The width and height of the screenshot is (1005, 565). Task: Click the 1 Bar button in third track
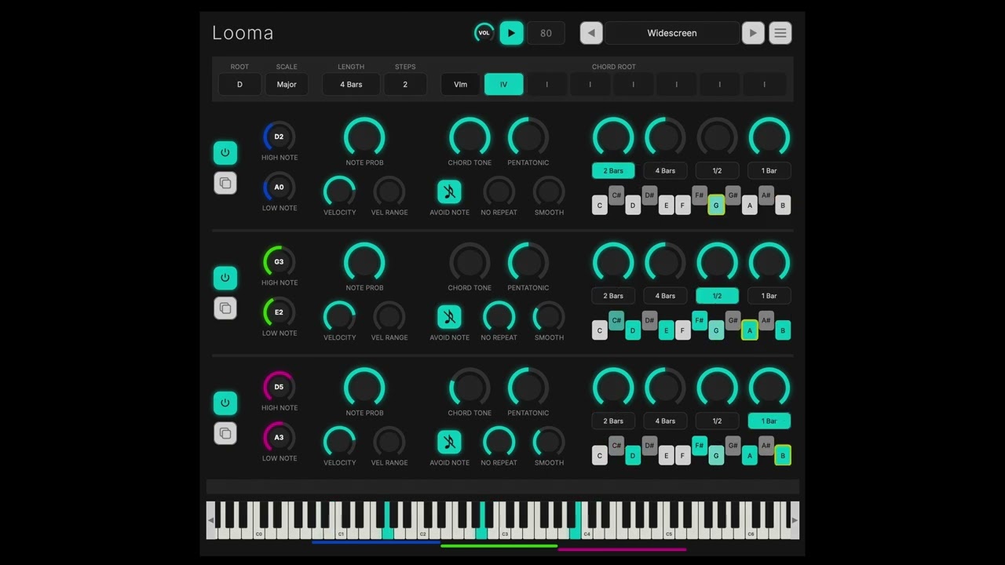point(769,421)
